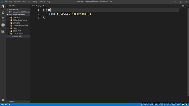Click the line and column status indicator

coord(154,105)
